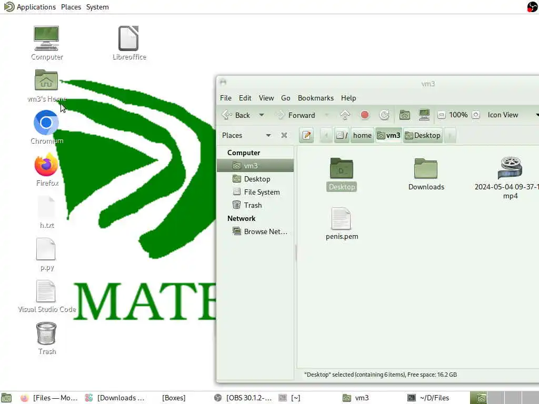This screenshot has width=539, height=404.
Task: Click the home path button
Action: [x=362, y=135]
